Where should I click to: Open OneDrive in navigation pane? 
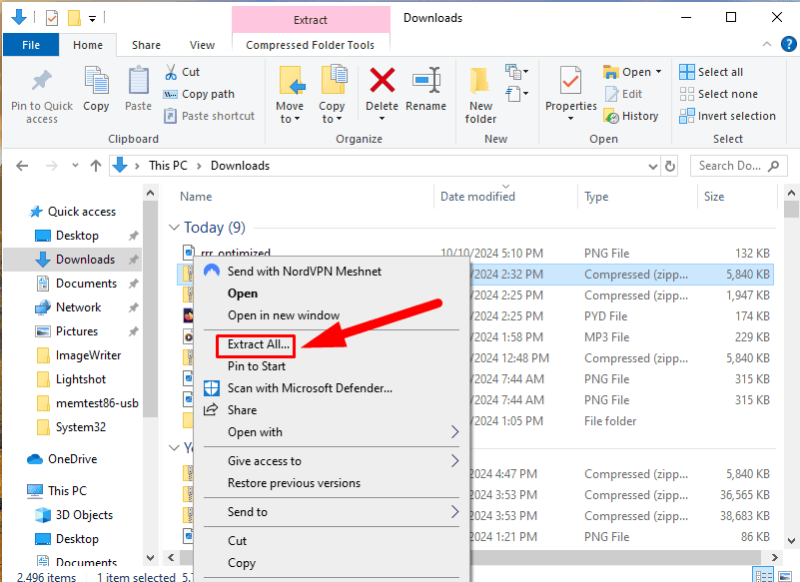click(70, 459)
